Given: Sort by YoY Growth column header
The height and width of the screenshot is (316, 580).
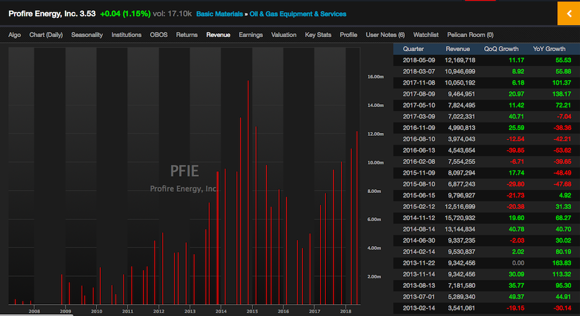Looking at the screenshot, I should pos(549,49).
